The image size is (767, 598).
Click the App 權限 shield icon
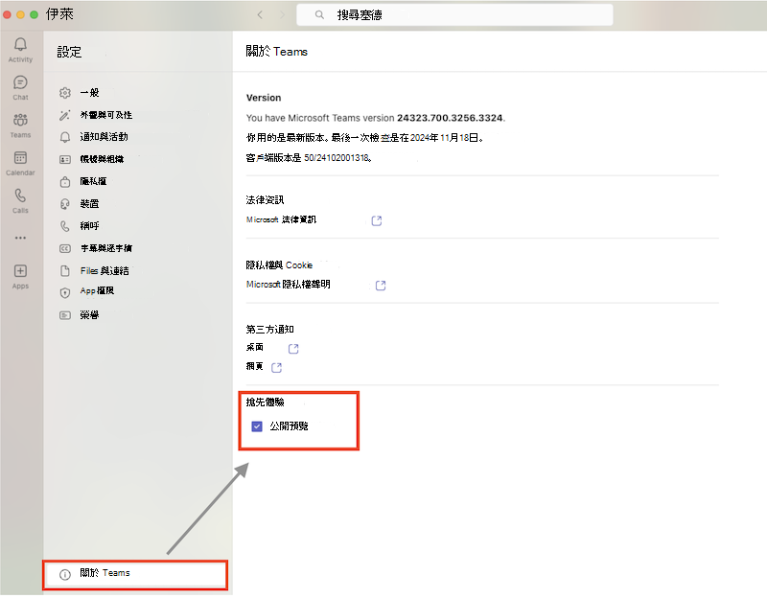pyautogui.click(x=65, y=292)
